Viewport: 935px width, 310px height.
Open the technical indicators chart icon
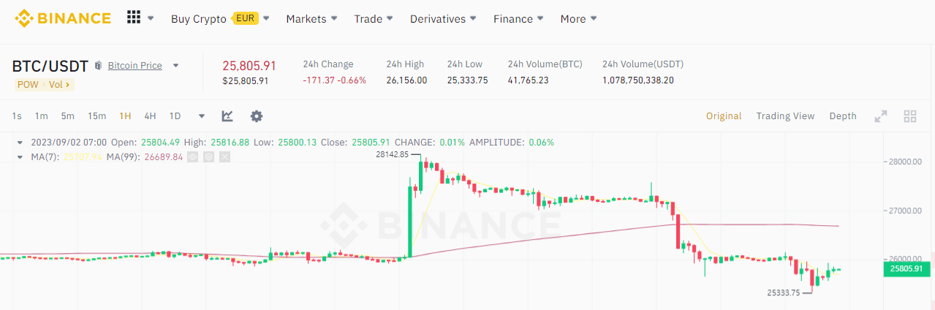click(x=227, y=116)
